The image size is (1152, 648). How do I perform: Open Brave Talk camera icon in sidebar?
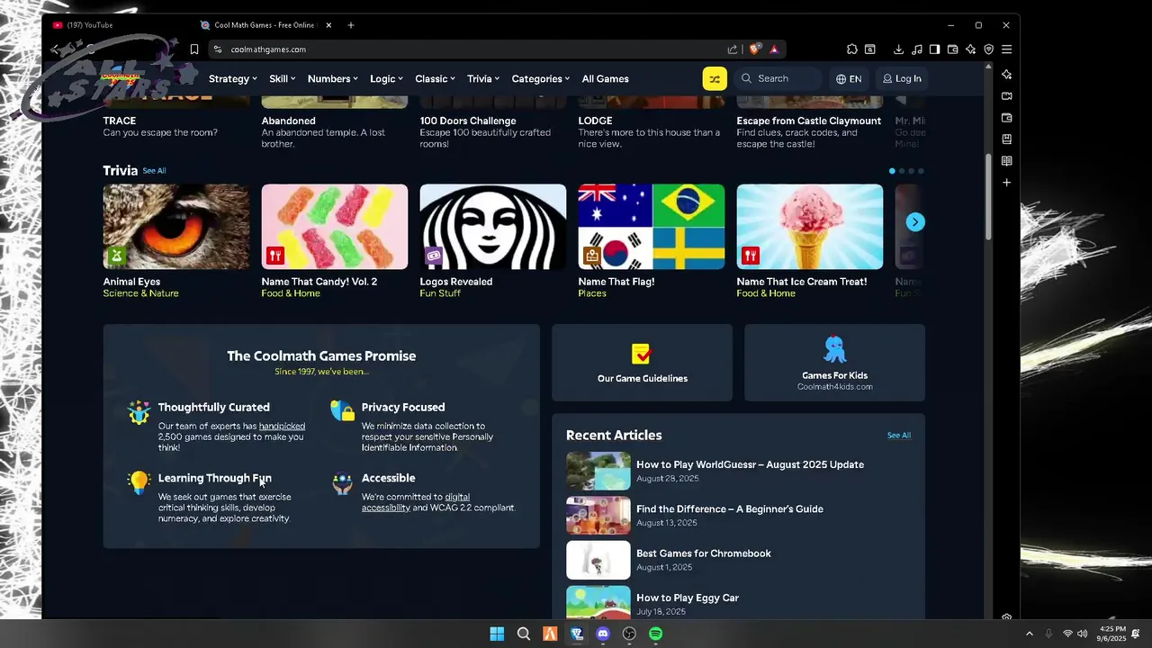pos(1007,96)
